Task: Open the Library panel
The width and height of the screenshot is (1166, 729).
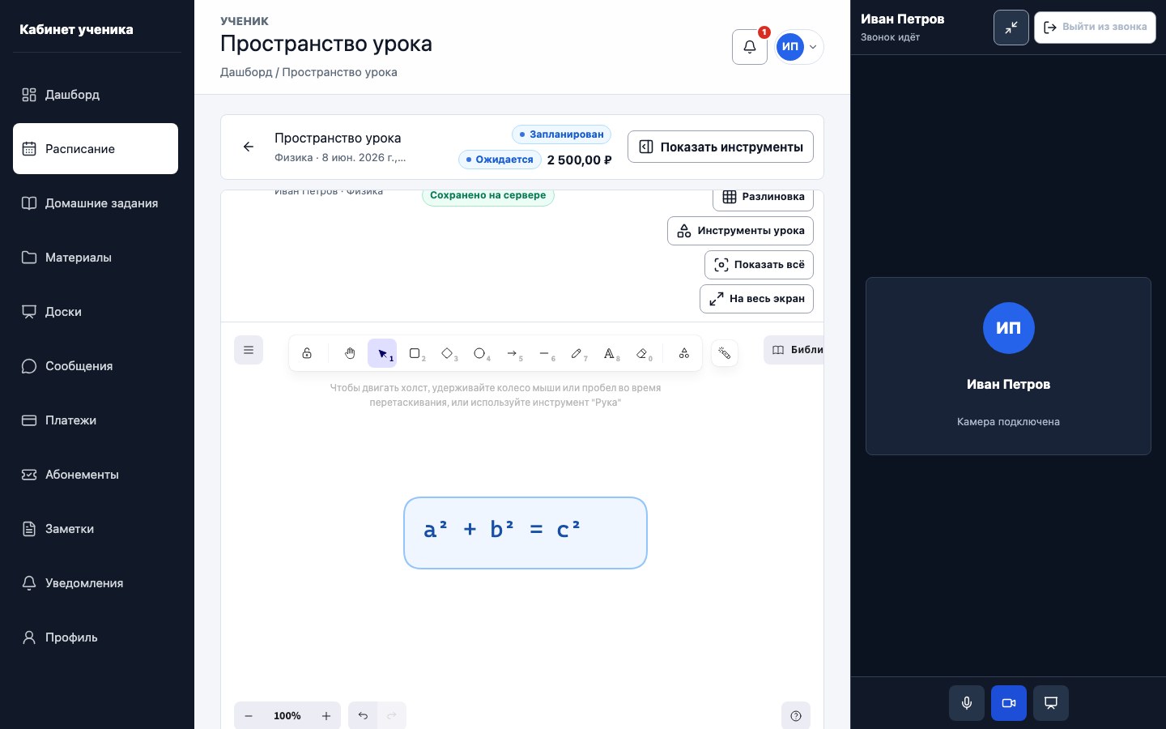Action: click(x=794, y=350)
